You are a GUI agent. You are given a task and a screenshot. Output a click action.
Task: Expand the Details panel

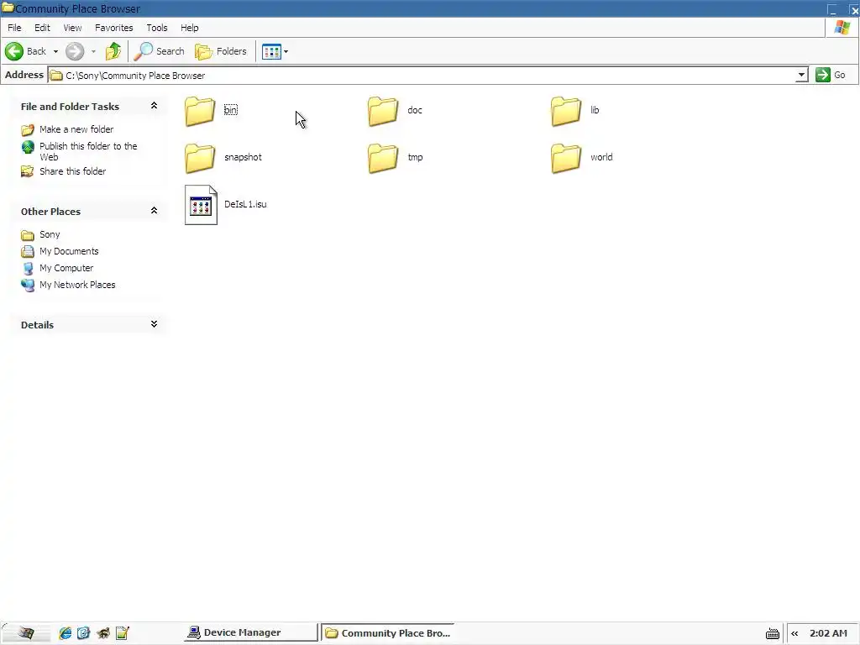(x=155, y=324)
